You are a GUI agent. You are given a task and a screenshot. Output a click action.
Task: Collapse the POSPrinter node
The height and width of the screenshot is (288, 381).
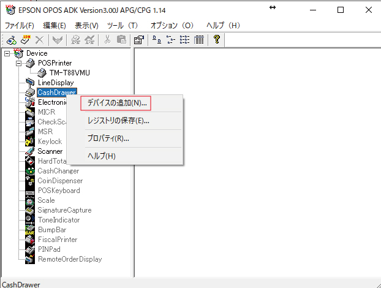(x=19, y=64)
